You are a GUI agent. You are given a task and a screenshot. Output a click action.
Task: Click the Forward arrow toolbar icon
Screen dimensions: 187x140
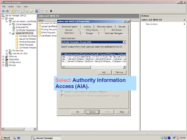pyautogui.click(x=7, y=11)
